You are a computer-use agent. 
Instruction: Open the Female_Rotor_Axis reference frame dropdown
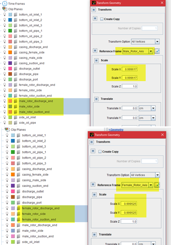pos(151,185)
